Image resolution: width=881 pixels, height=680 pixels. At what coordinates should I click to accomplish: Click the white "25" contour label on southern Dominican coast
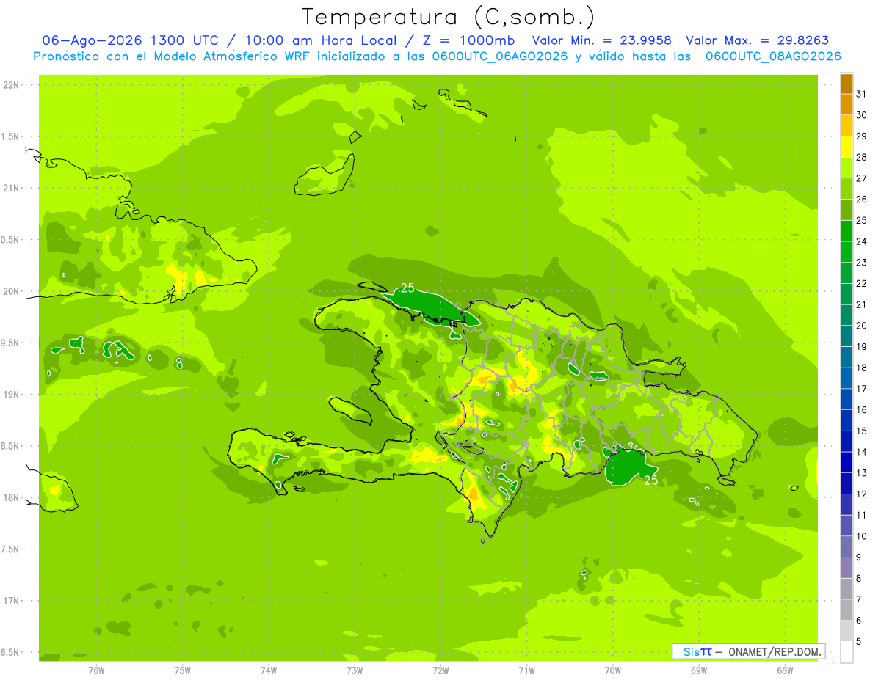point(650,480)
